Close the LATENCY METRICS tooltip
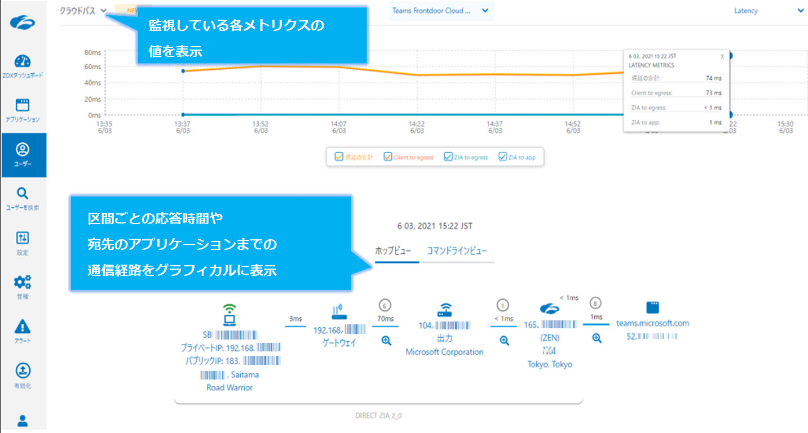This screenshot has height=433, width=808. (722, 56)
